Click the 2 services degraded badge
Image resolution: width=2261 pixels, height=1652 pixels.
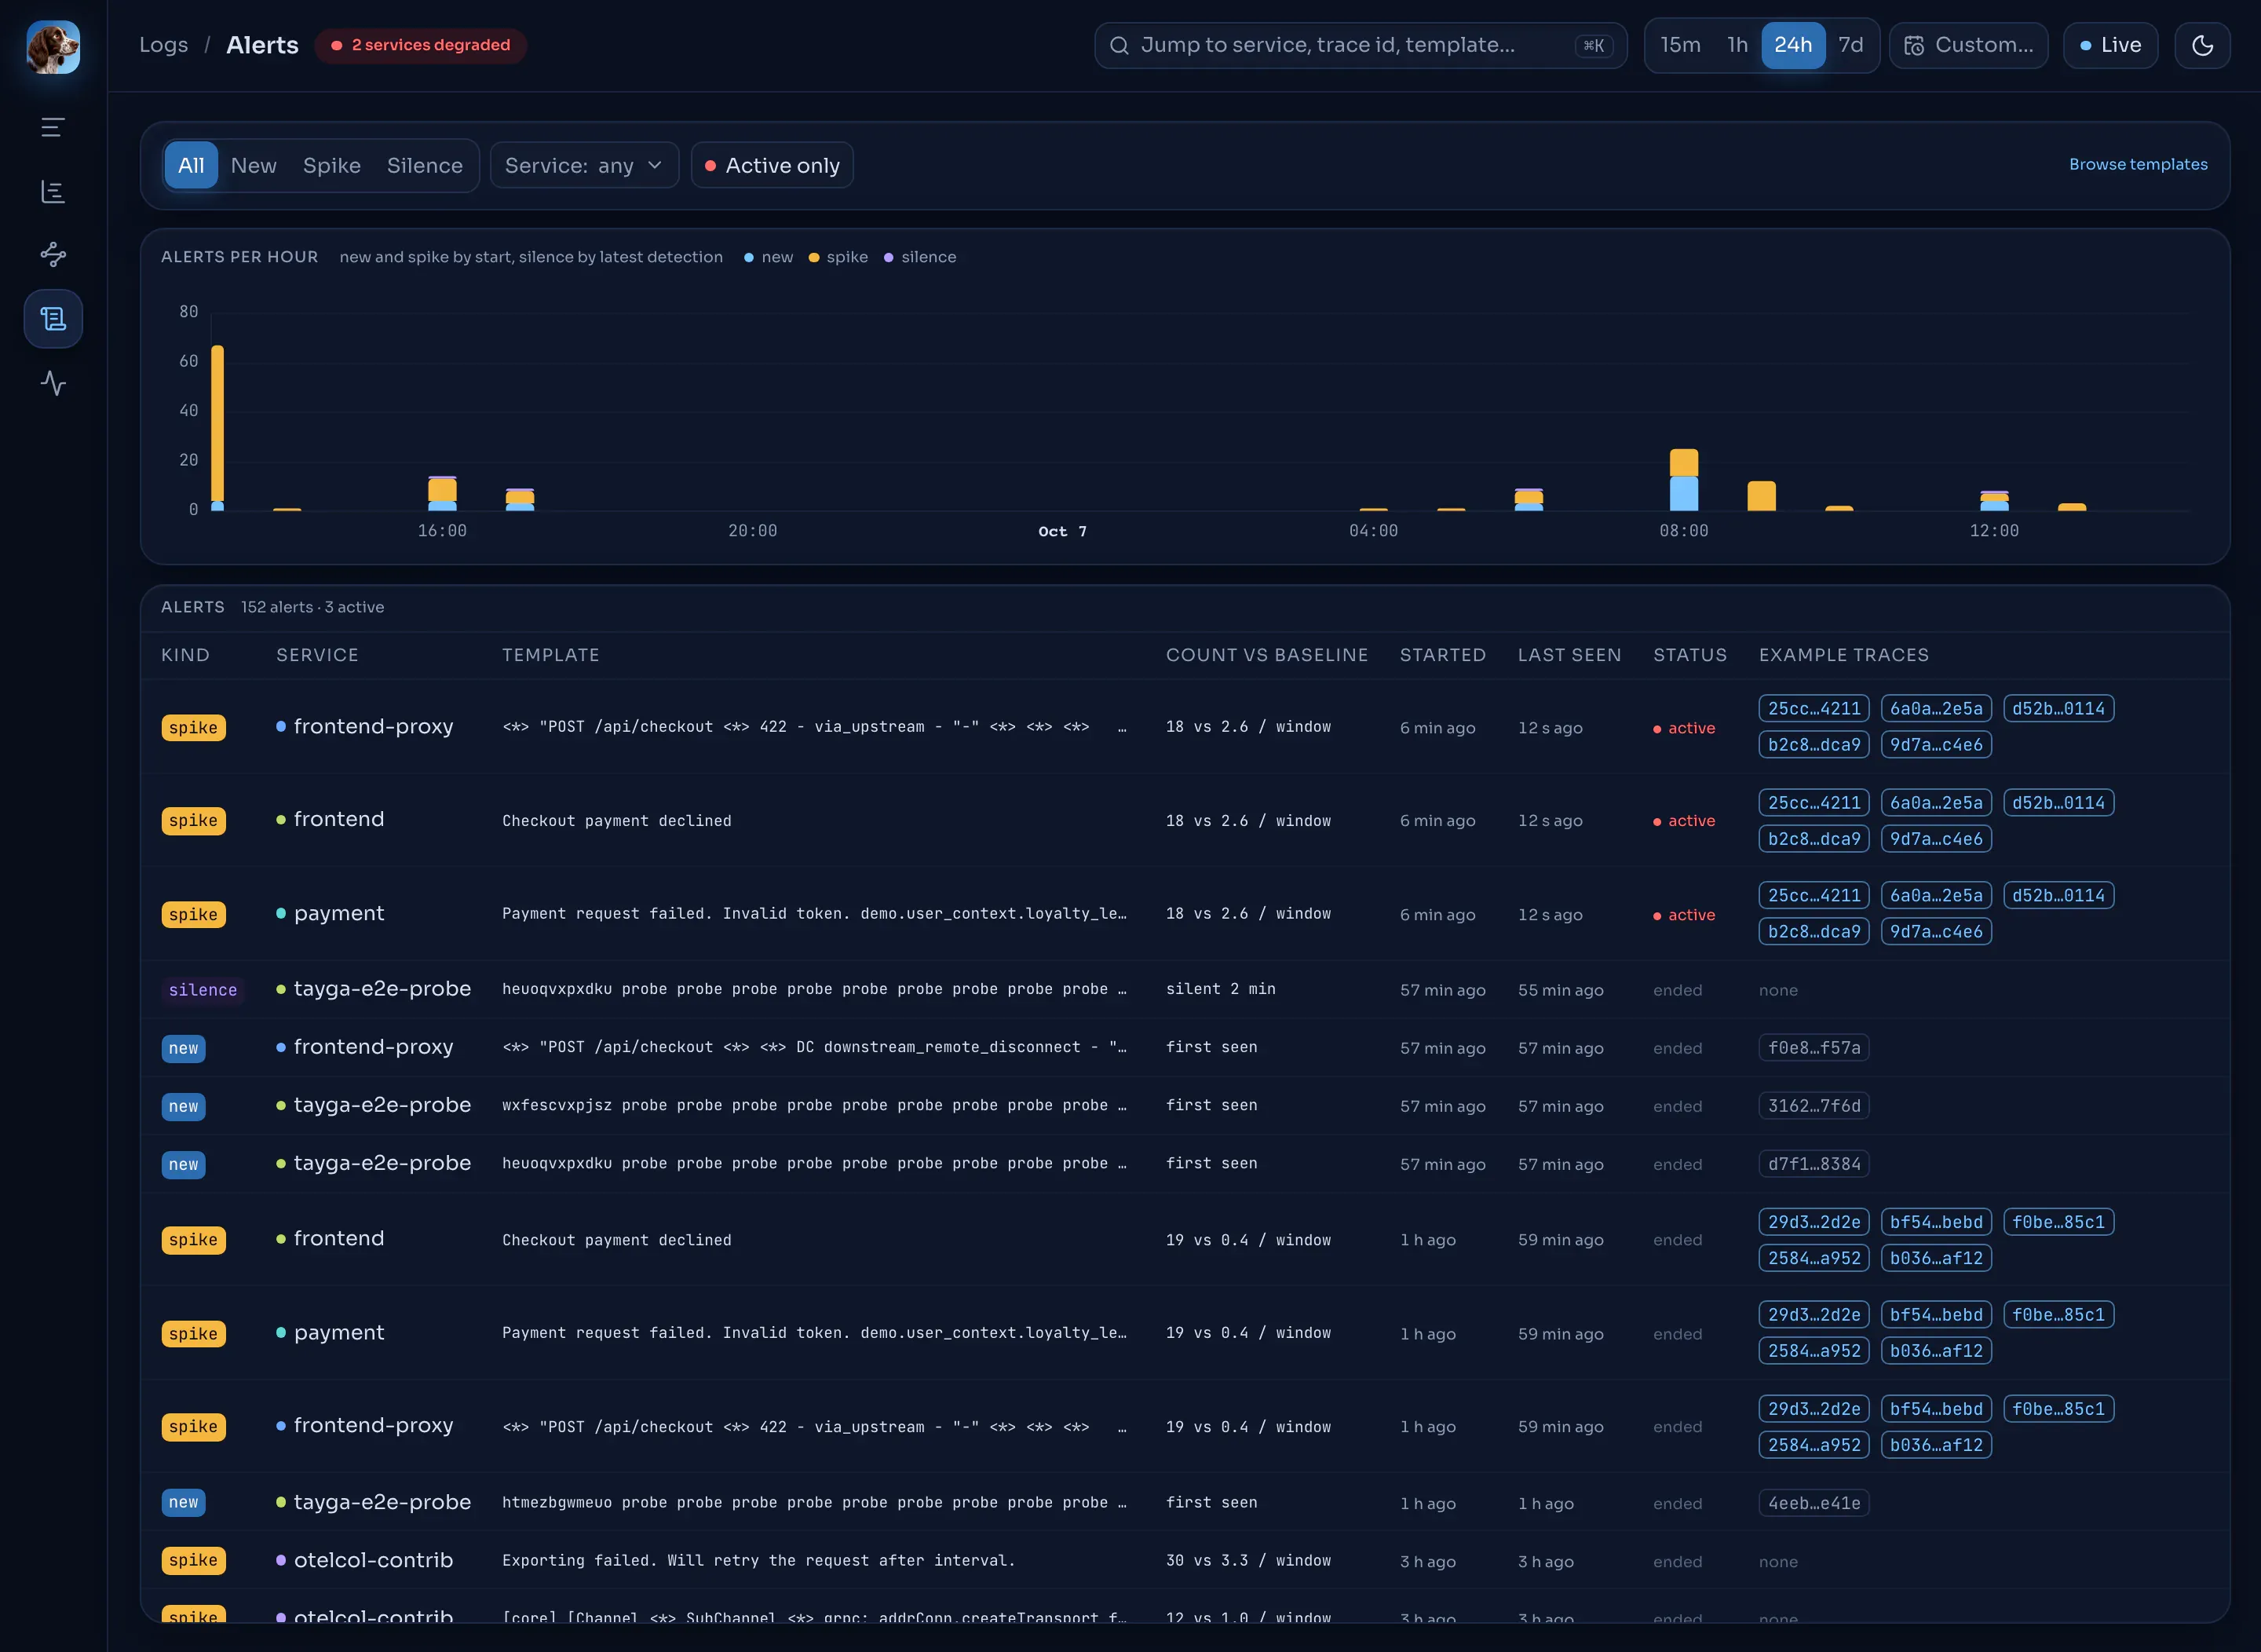click(x=421, y=45)
